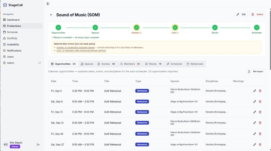Edit the Sat, Sep 27 opportunity

coord(255,145)
